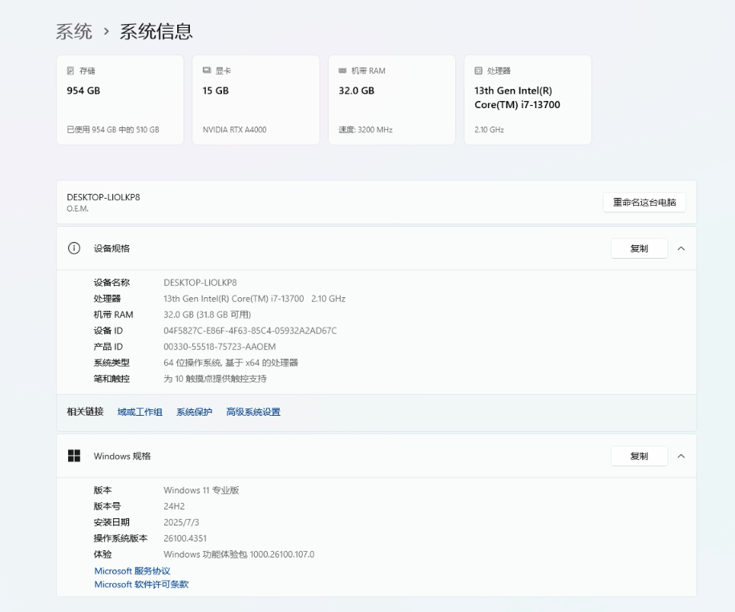The image size is (735, 612).
Task: Click the 设备 ID row label
Action: click(x=108, y=331)
